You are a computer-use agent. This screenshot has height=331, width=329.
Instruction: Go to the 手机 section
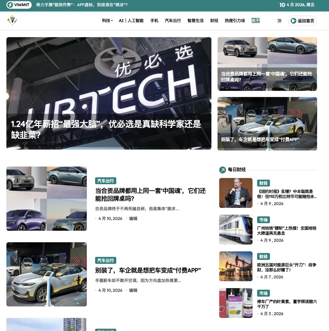point(154,21)
